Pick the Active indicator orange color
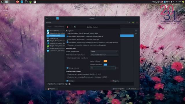The image size is (185, 104). point(105,61)
